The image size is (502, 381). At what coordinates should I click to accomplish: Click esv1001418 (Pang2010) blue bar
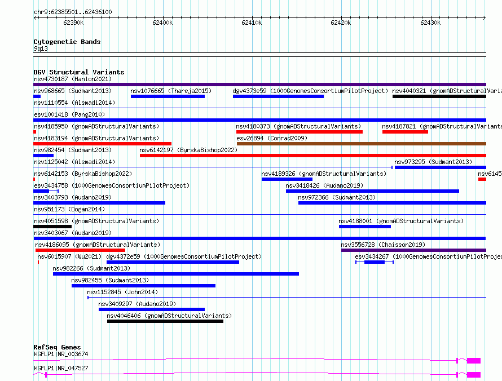pos(259,120)
